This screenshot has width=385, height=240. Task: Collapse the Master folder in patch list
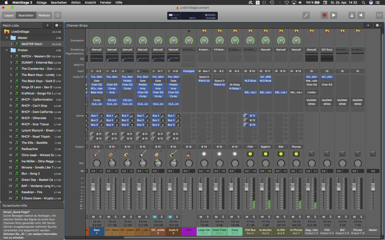tap(7, 38)
